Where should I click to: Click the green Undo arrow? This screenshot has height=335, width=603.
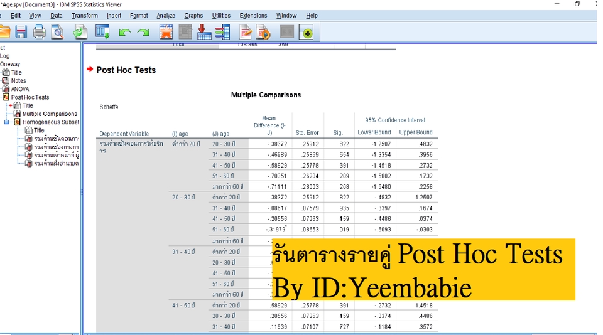point(124,32)
